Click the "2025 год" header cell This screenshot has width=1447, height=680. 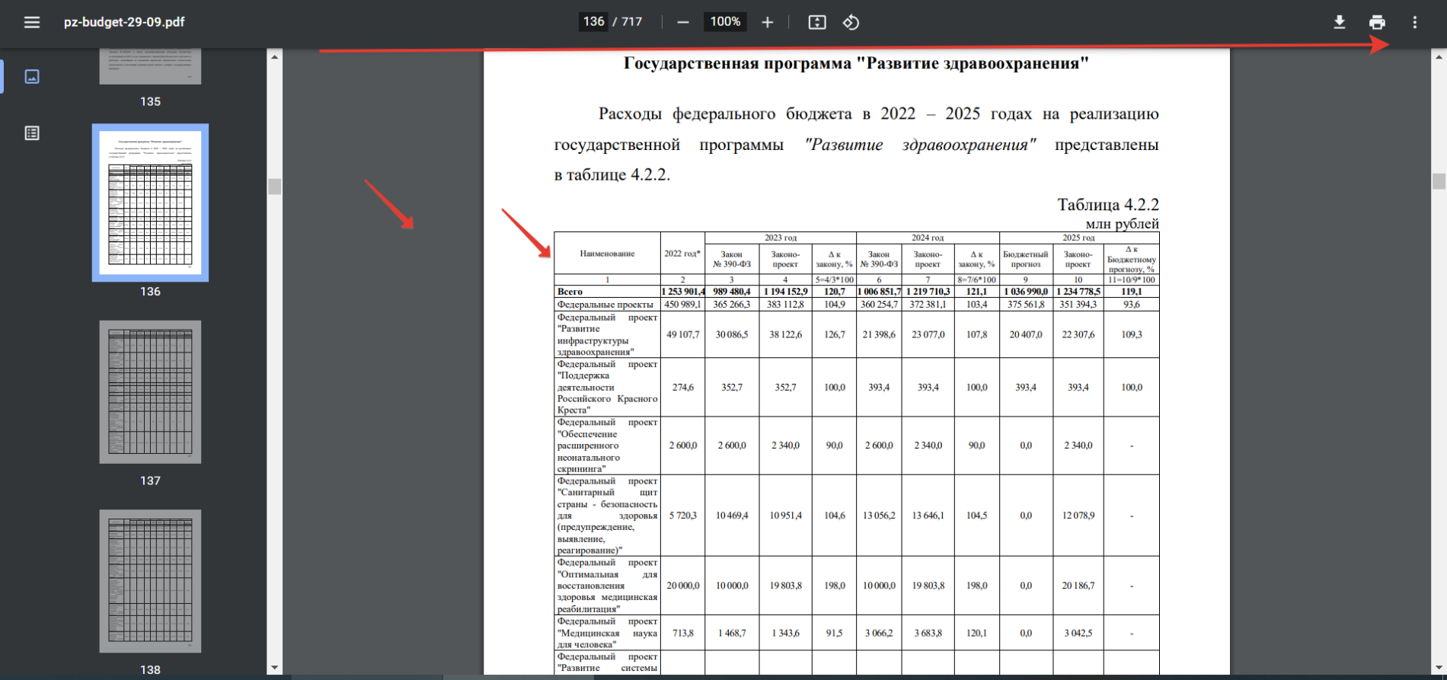[x=1078, y=238]
